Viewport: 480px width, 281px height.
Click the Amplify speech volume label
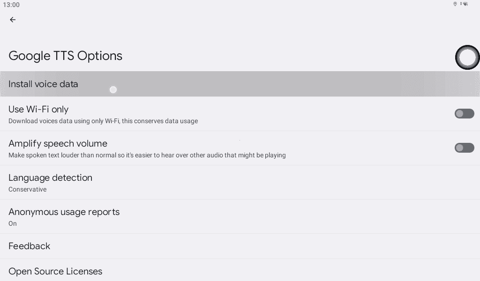[x=58, y=144]
